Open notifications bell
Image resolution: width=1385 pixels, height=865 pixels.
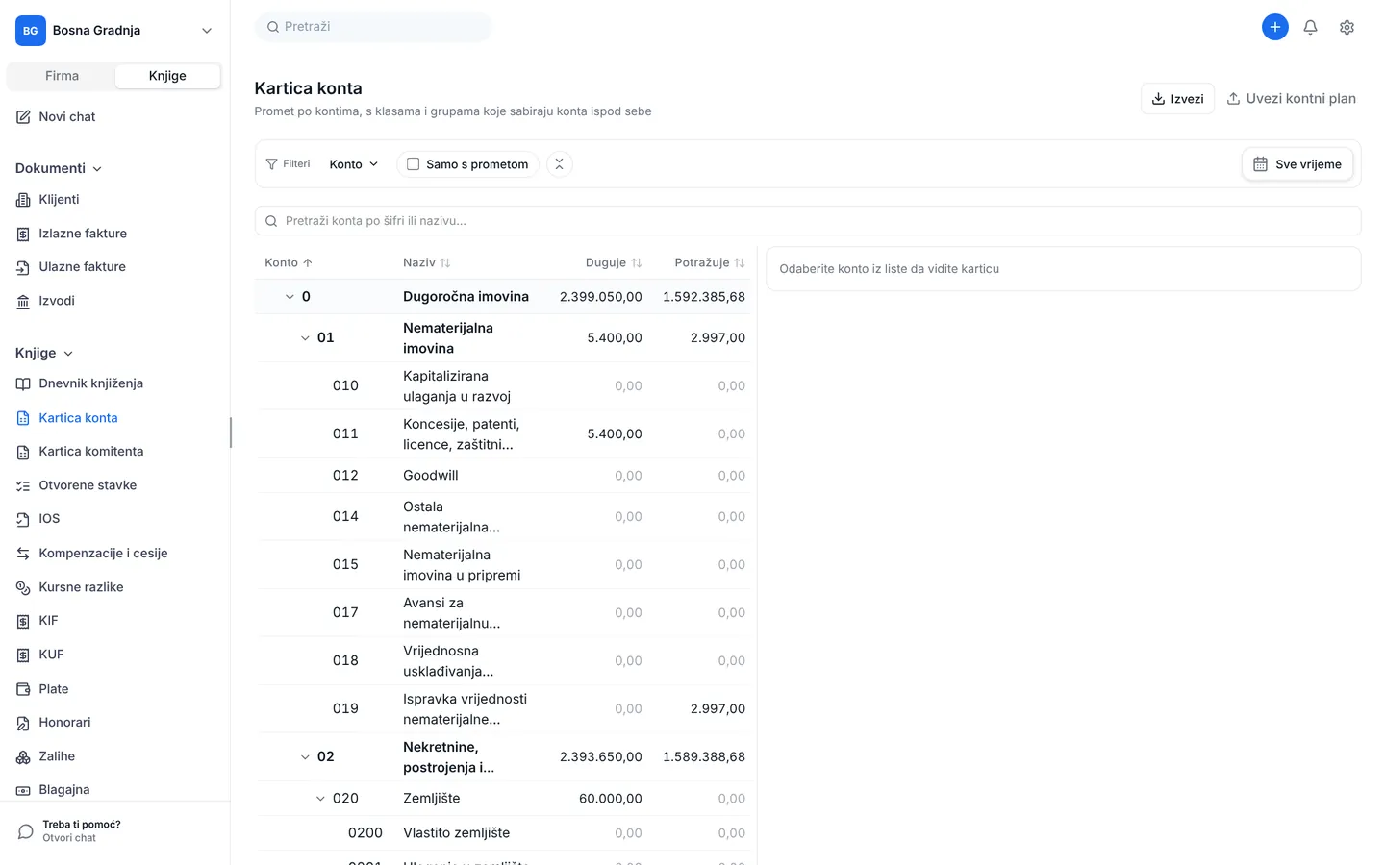pos(1310,27)
